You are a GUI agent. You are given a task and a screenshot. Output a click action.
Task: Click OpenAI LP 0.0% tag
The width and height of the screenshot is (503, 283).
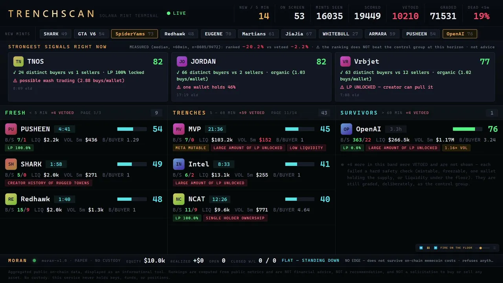click(x=352, y=148)
